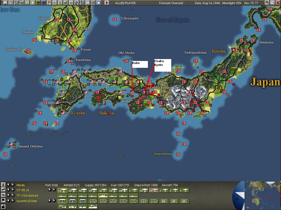This screenshot has width=281, height=210.
Task: Select the LB bomber air unit
Action: 103,191
